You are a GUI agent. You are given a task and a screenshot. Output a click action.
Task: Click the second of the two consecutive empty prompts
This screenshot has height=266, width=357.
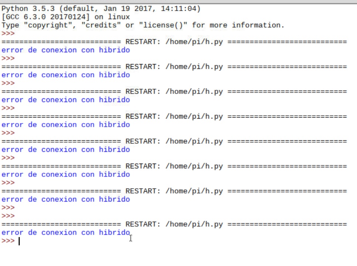click(x=8, y=216)
